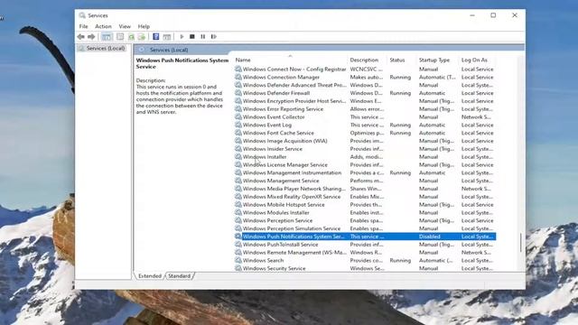Click the gear icon beside Windows Installer
Screen dimensions: 578x325
pos(238,156)
